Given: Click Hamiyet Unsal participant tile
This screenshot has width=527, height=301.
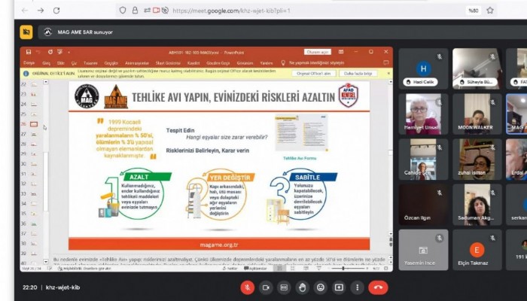Looking at the screenshot, I should 423,114.
